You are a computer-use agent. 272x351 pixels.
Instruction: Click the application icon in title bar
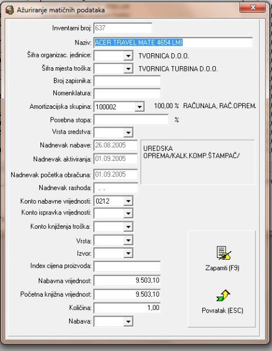click(x=9, y=10)
